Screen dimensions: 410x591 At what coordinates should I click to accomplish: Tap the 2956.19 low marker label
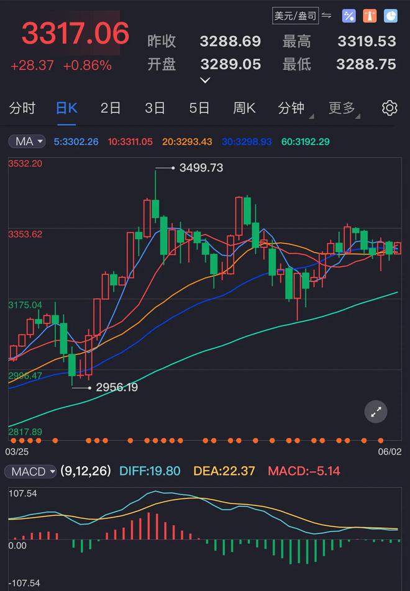pos(117,387)
